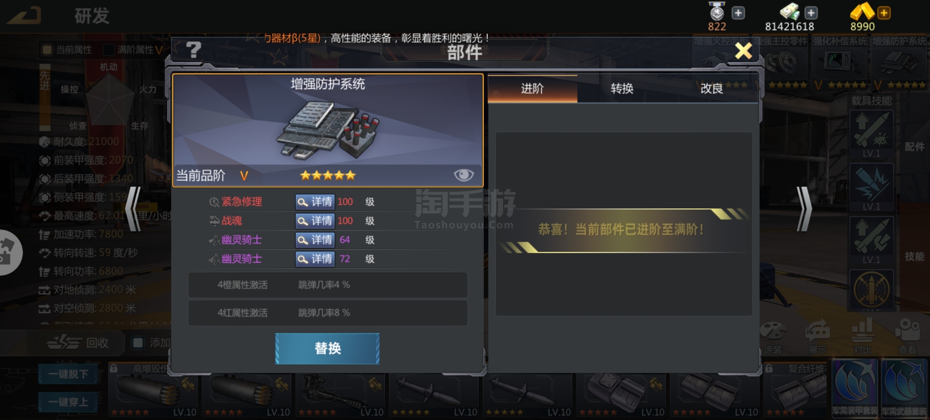Click the back arrow beside 研发
The image size is (930, 420).
click(x=24, y=16)
